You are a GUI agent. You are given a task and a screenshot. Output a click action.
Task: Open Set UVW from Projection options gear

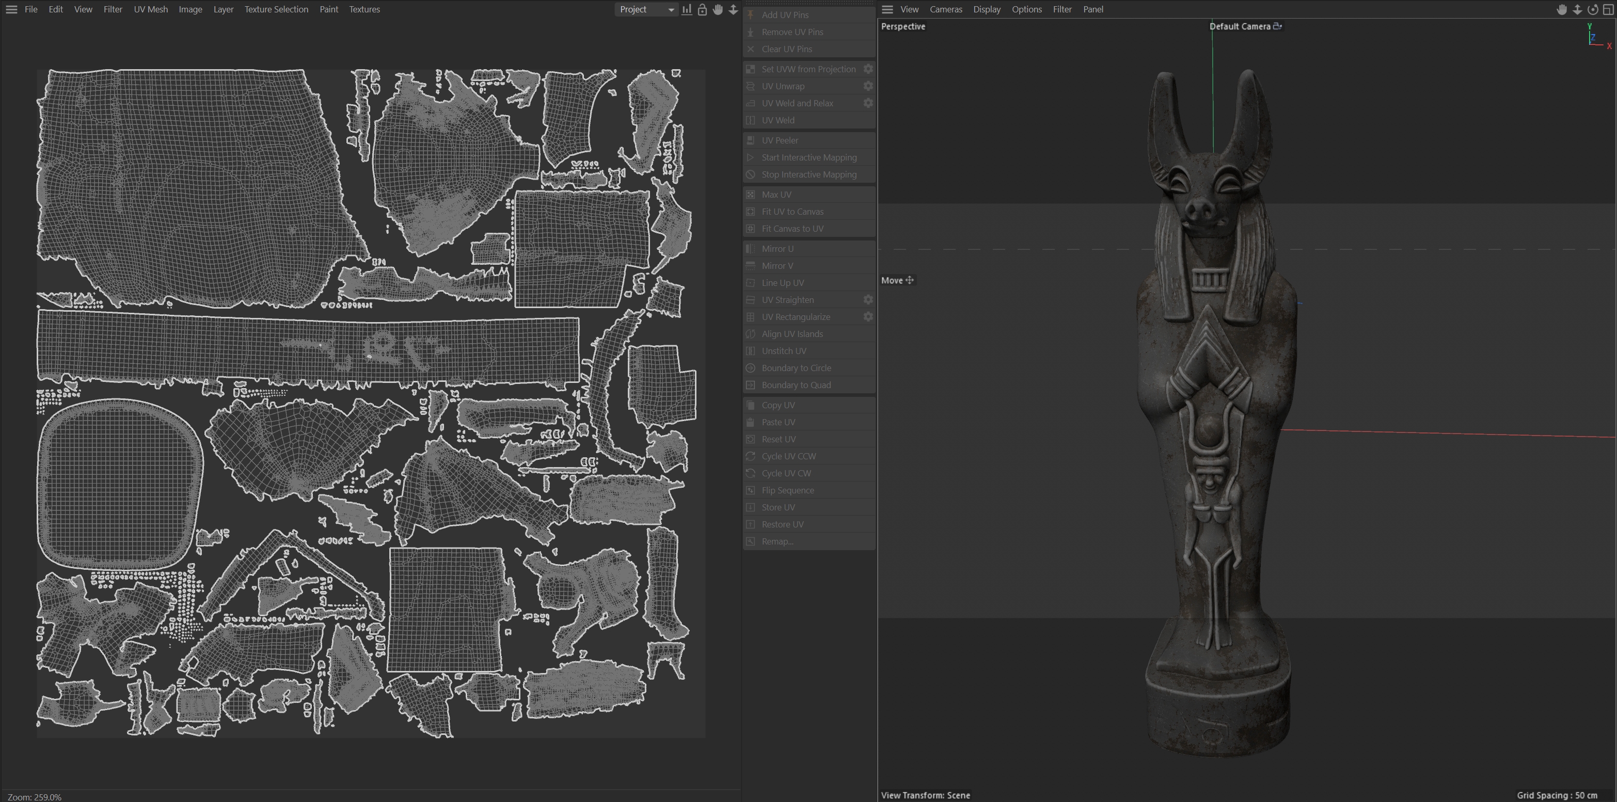click(868, 69)
